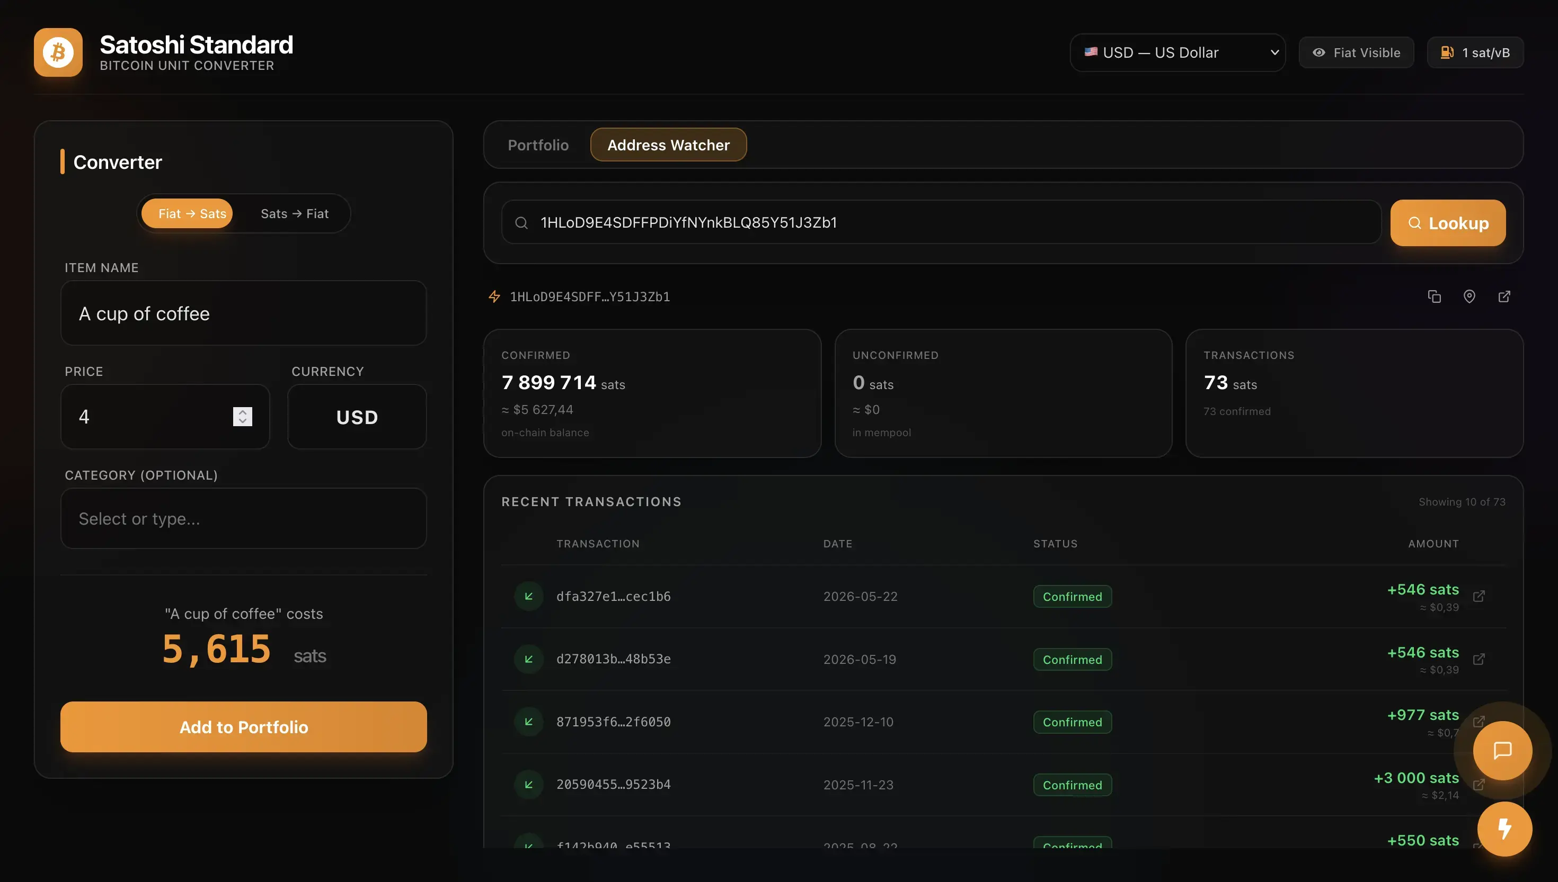Click the shortened address 1HLoD9E4SDFF…Y51J3Zb1
The height and width of the screenshot is (882, 1558).
[590, 296]
